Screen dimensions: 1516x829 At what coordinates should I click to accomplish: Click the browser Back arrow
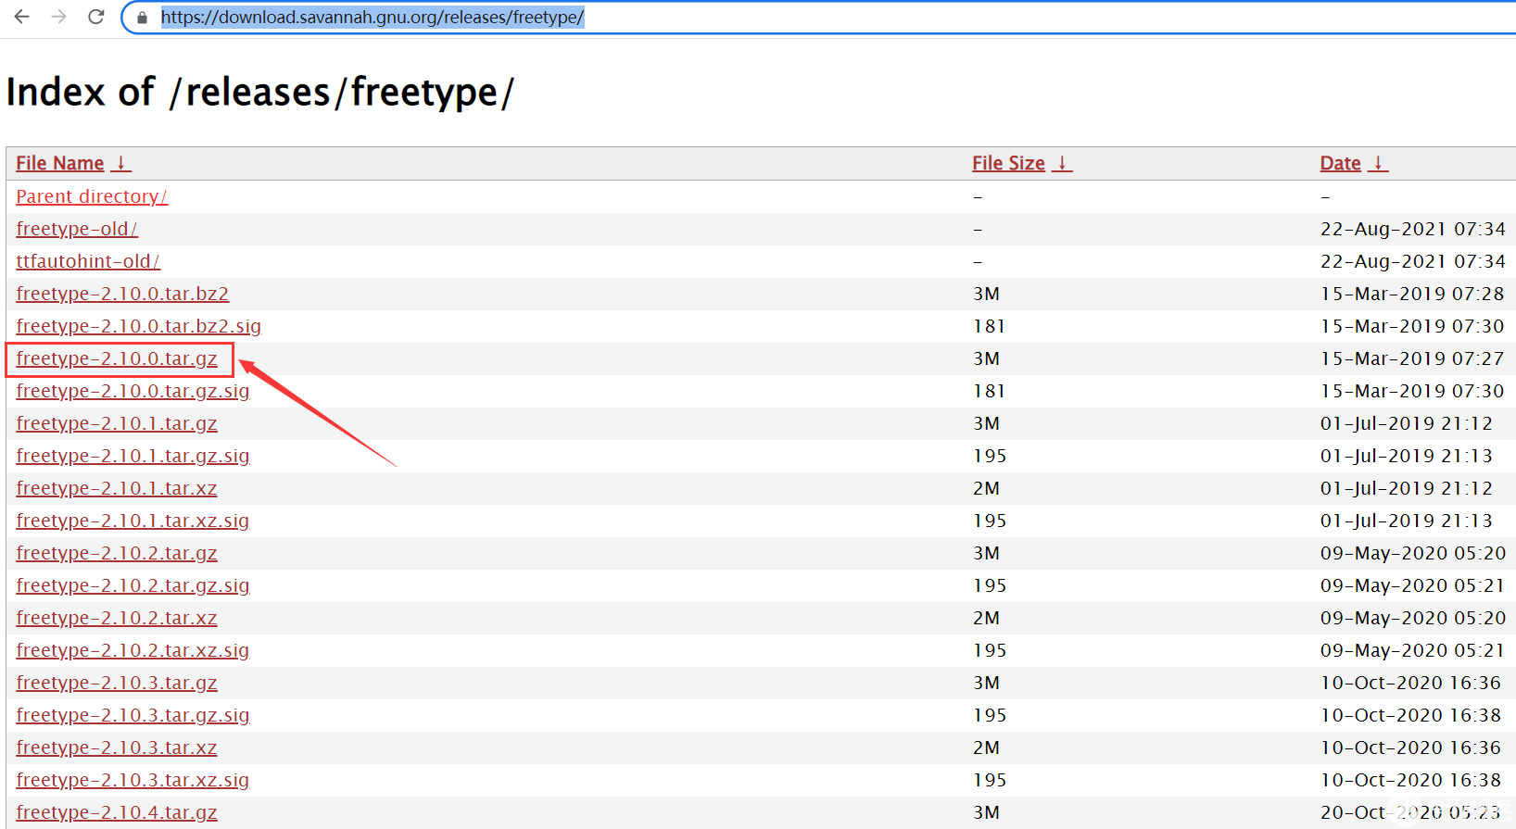[x=21, y=17]
